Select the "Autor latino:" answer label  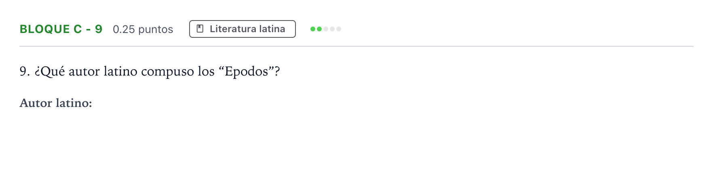tap(56, 103)
